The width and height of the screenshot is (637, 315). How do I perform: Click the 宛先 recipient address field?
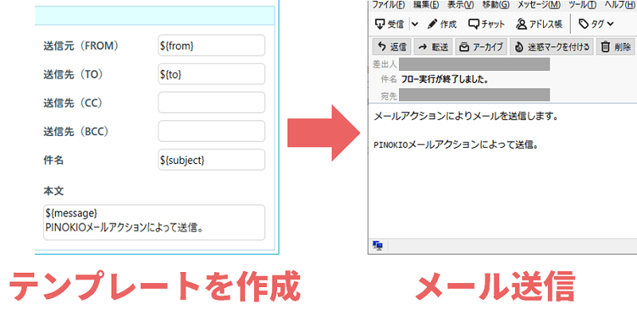point(474,95)
